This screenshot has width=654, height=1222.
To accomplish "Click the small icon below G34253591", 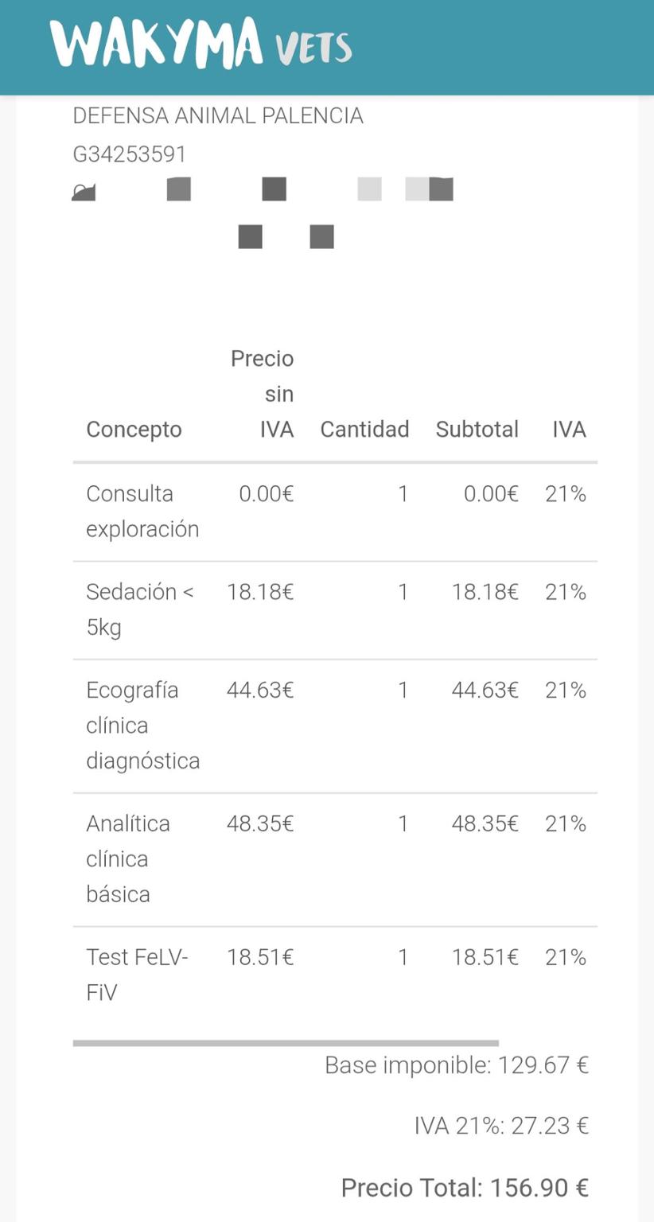I will 84,192.
